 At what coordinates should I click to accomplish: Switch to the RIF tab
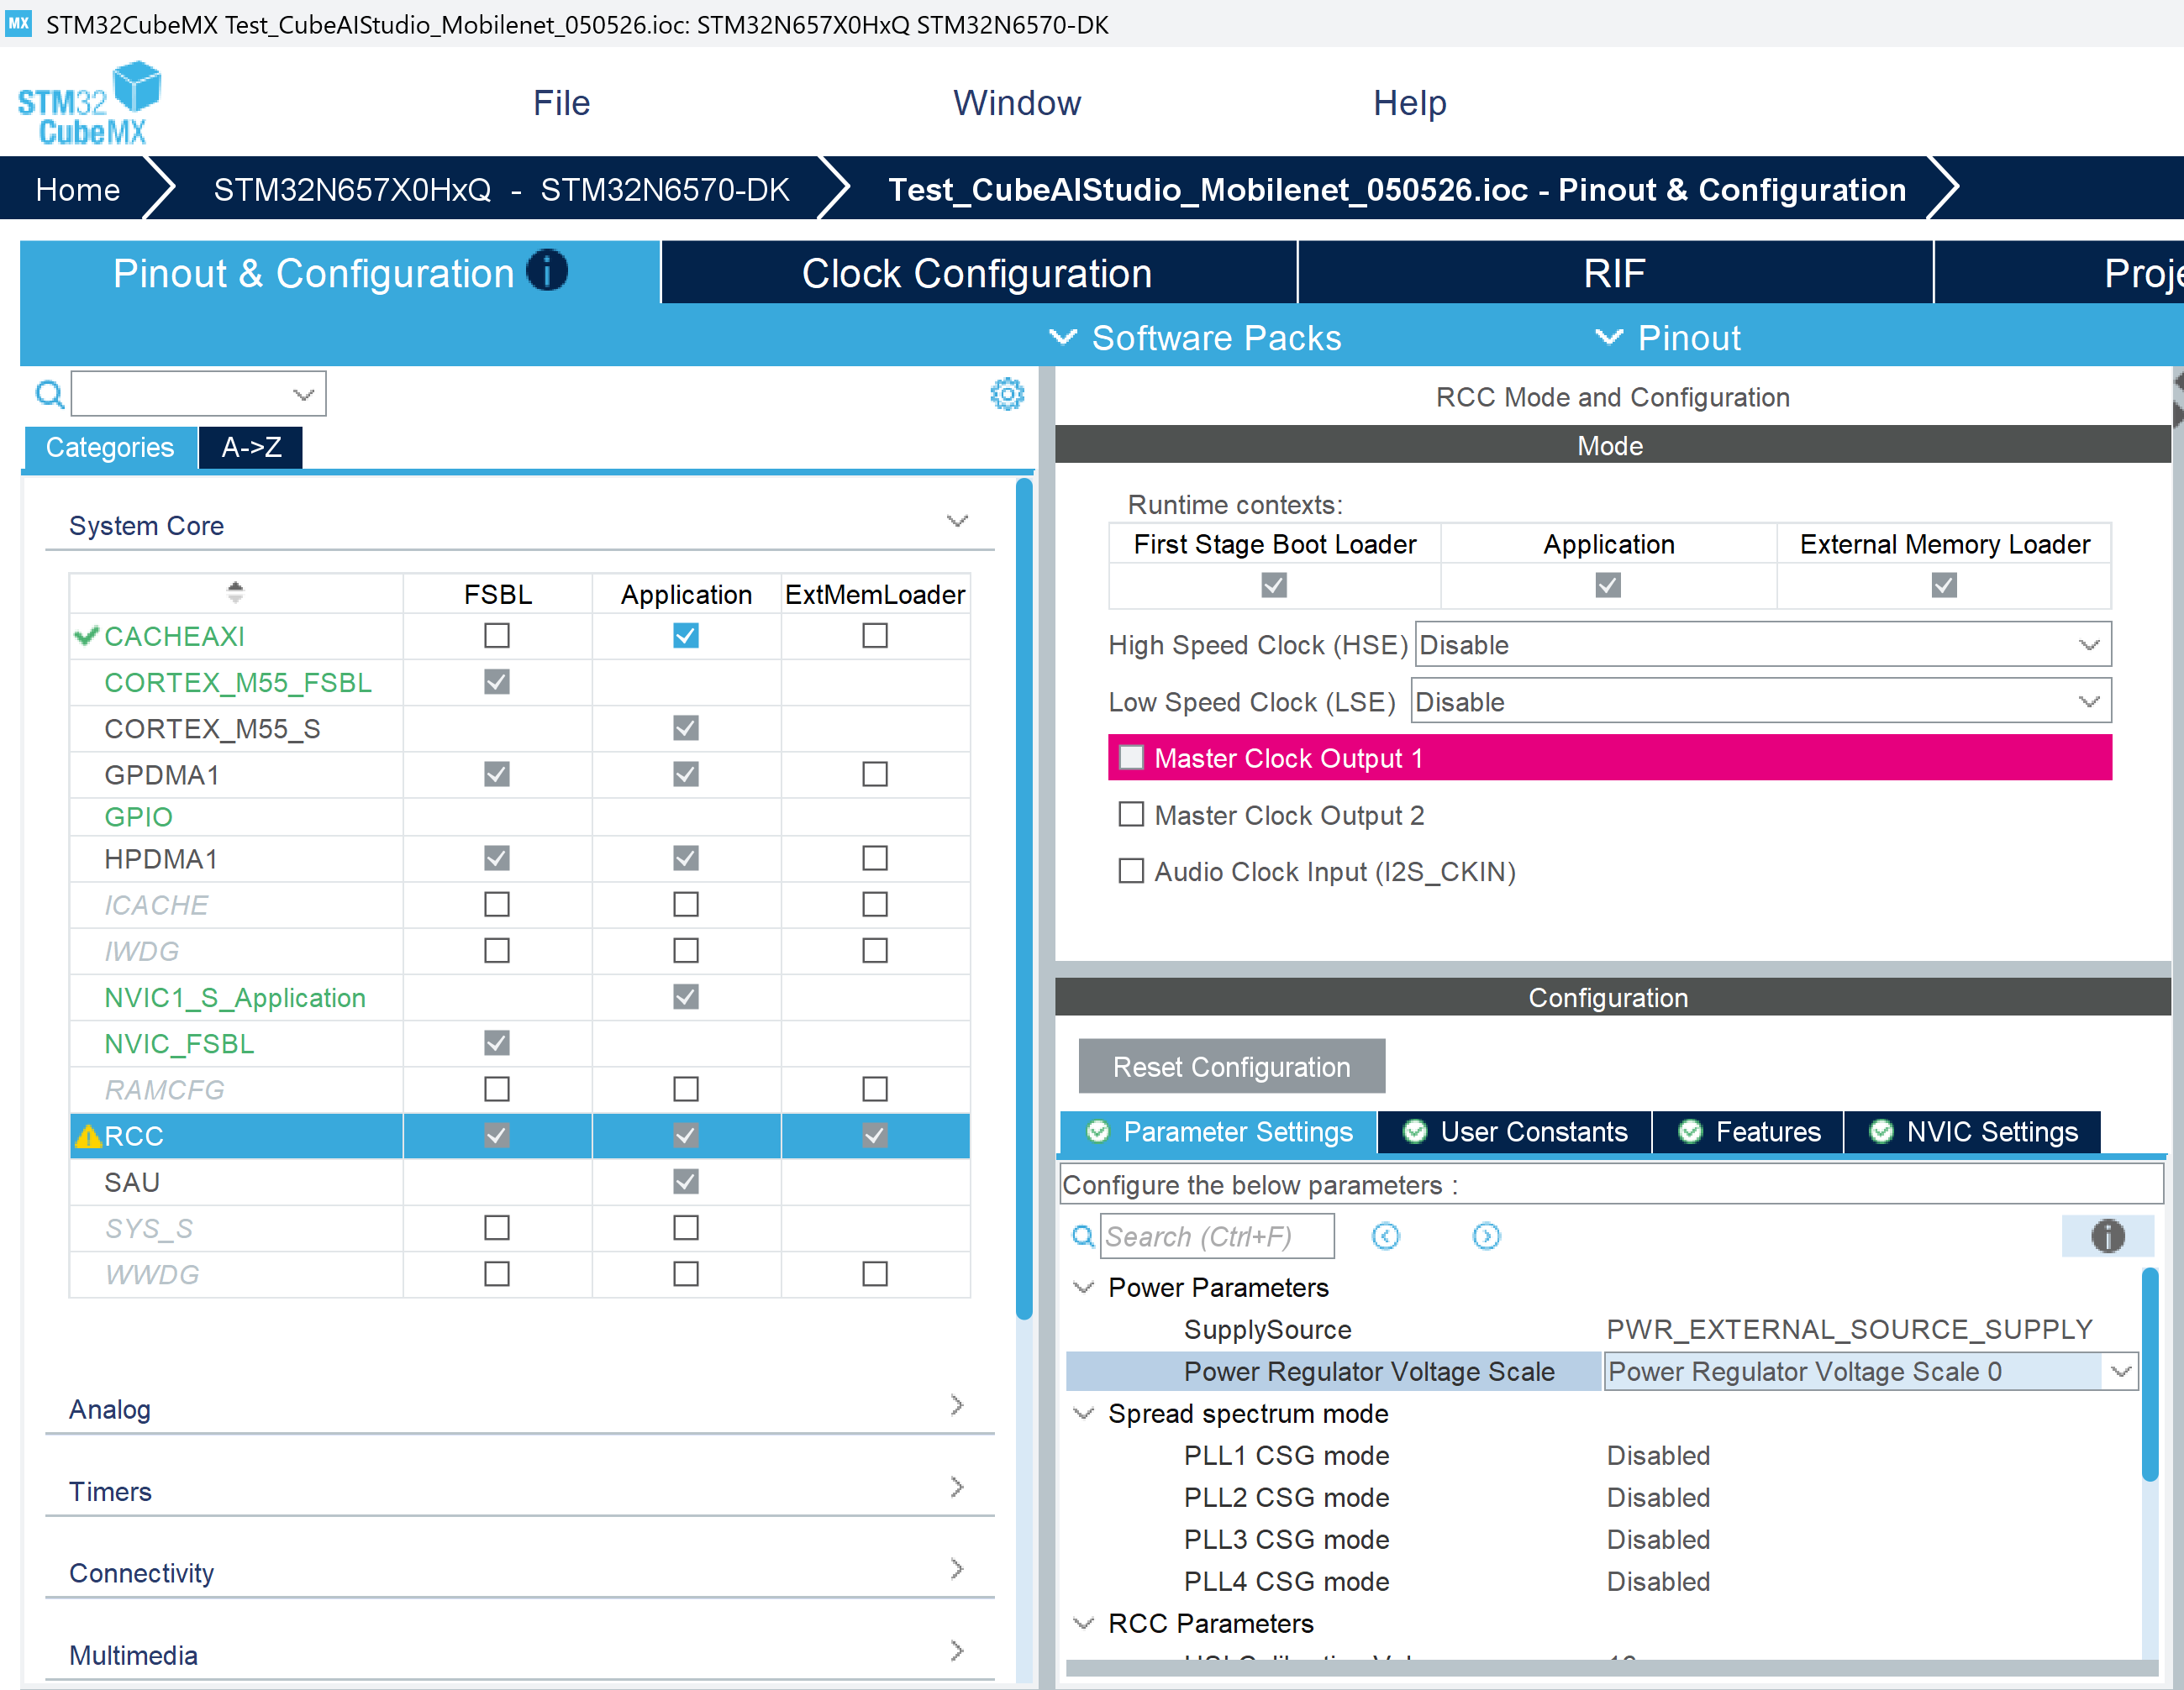click(1615, 272)
